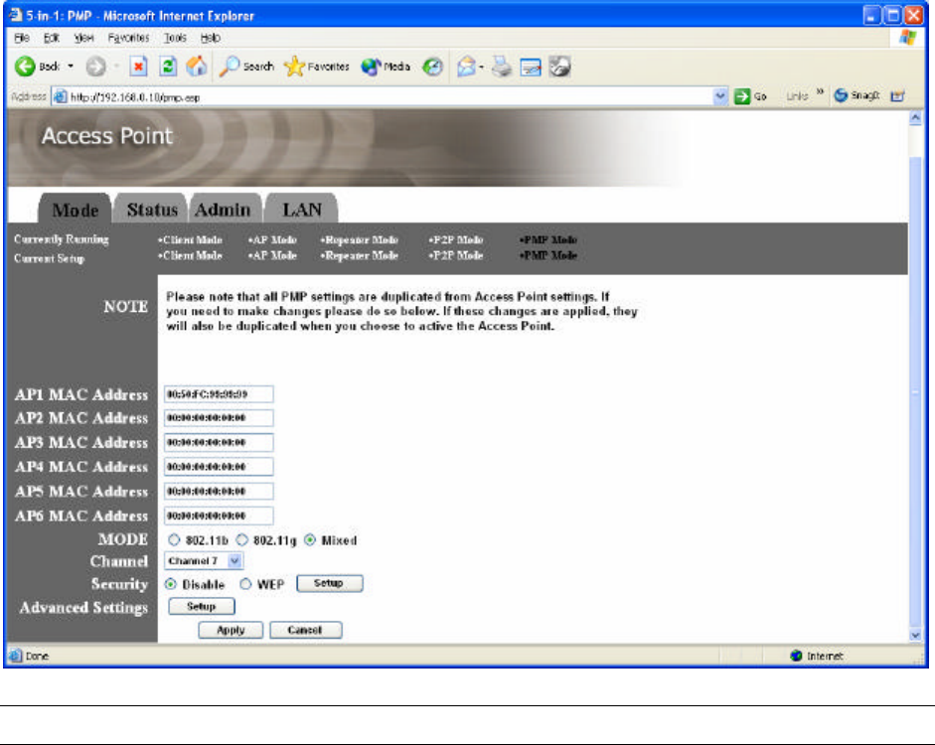The height and width of the screenshot is (745, 935).
Task: Open the Search toolbar button
Action: coord(246,67)
